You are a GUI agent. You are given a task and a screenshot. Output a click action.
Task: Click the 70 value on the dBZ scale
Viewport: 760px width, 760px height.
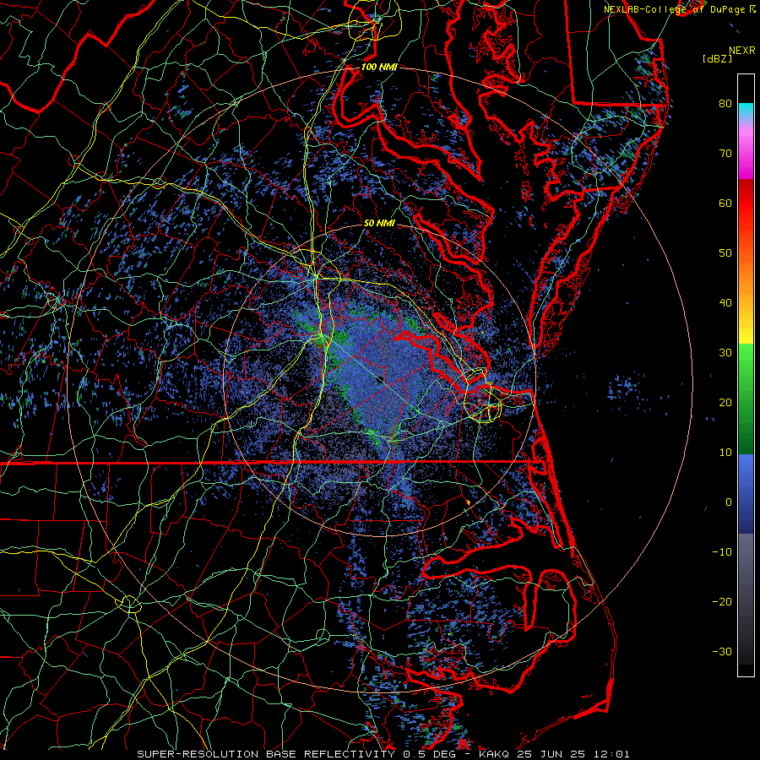725,153
